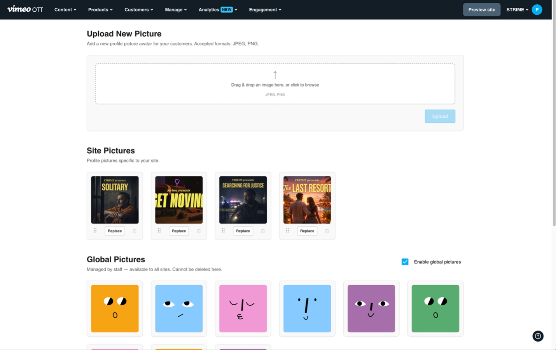
Task: Click the drag handle under The Last Resort
Action: pyautogui.click(x=287, y=231)
